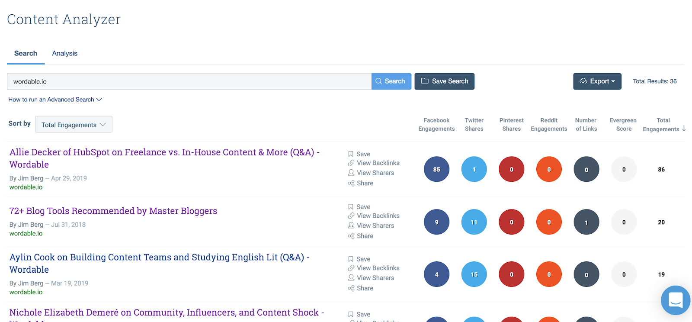Click the Twitter Shares column header

coord(474,125)
